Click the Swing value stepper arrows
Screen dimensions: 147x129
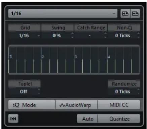72,35
